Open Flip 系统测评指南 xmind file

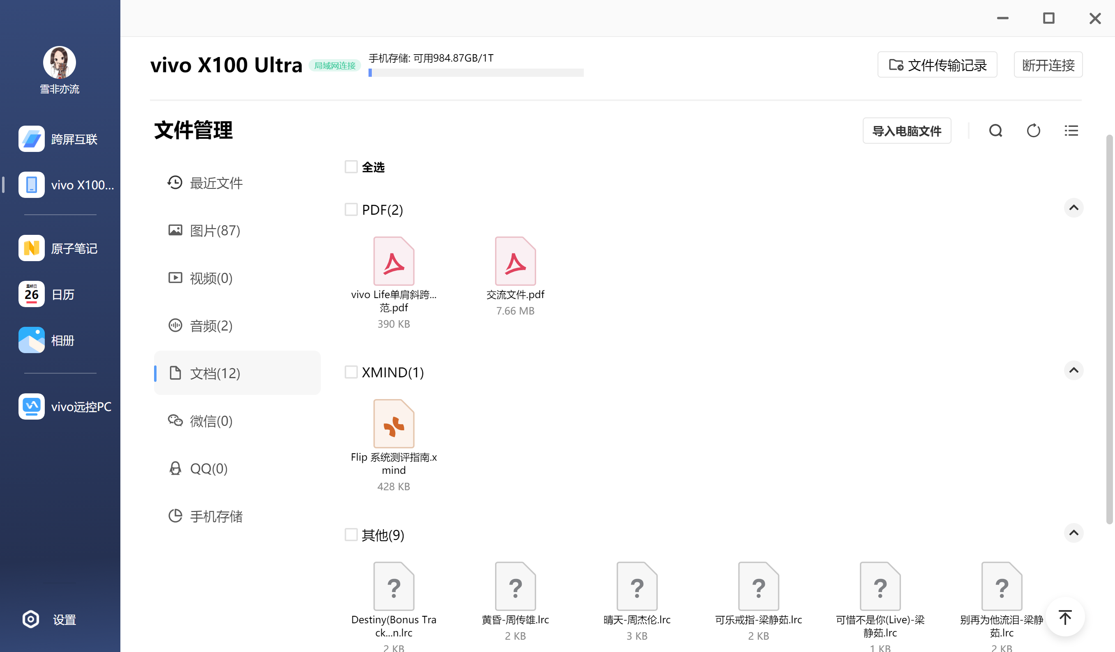[394, 424]
